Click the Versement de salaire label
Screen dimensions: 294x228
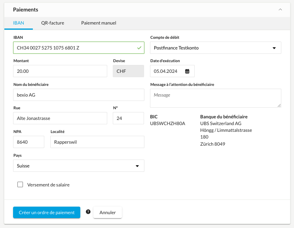(x=48, y=185)
